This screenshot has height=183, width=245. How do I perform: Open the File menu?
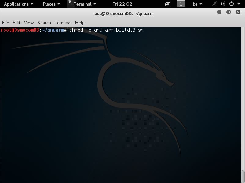(x=5, y=23)
